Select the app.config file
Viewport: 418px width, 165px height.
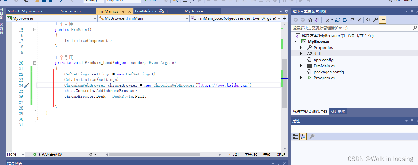click(x=323, y=60)
